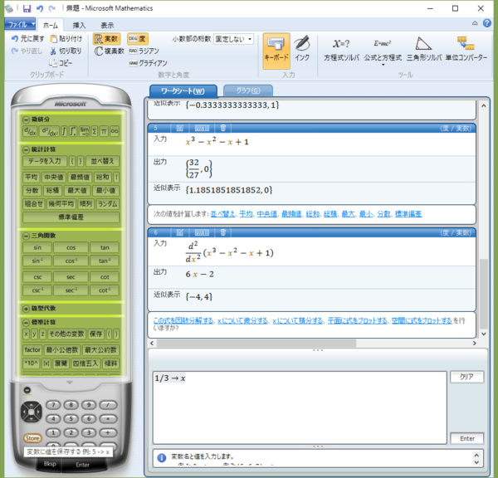Open the File (ファイル) menu

[20, 24]
